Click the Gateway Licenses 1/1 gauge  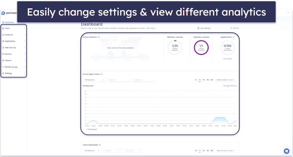[201, 48]
